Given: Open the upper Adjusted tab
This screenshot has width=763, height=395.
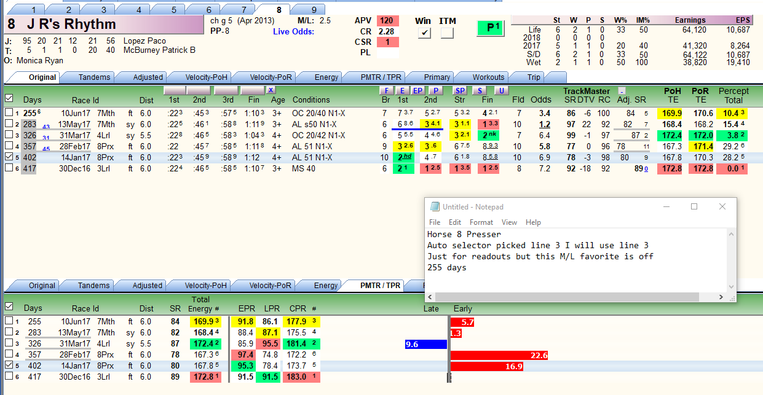Looking at the screenshot, I should coord(148,77).
